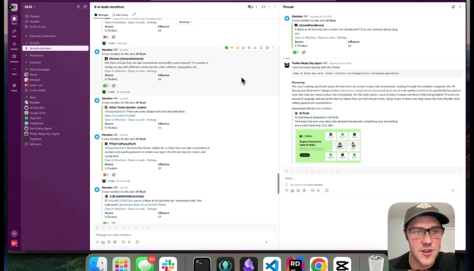Viewport: 474px width, 271px height.
Task: Open Visual Studio Code from the dock
Action: pyautogui.click(x=272, y=265)
